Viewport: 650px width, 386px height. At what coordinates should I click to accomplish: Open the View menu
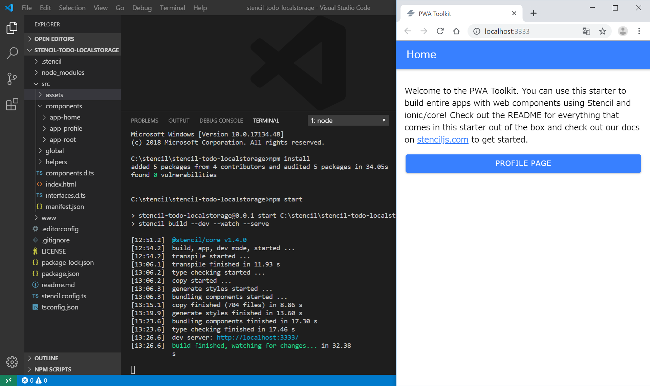tap(101, 7)
